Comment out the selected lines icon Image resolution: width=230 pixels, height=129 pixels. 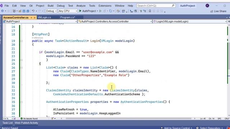click(141, 11)
